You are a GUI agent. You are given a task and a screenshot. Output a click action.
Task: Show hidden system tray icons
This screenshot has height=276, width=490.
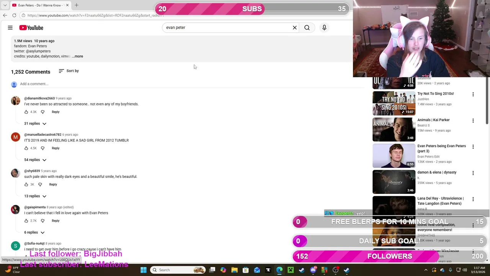[x=426, y=270]
